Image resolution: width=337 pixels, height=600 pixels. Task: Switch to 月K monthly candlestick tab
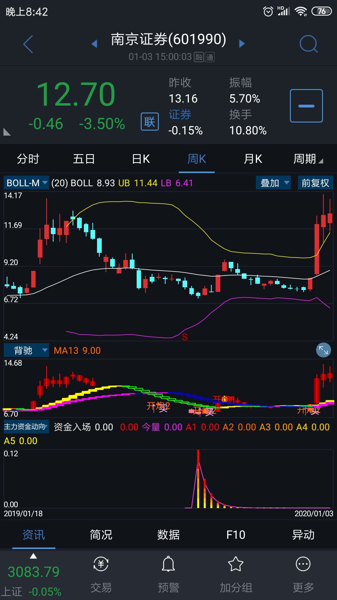click(x=253, y=159)
